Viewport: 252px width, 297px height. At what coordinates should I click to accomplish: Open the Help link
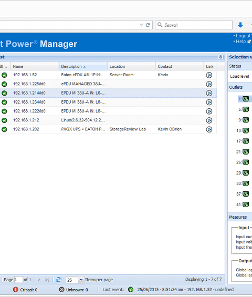240,42
